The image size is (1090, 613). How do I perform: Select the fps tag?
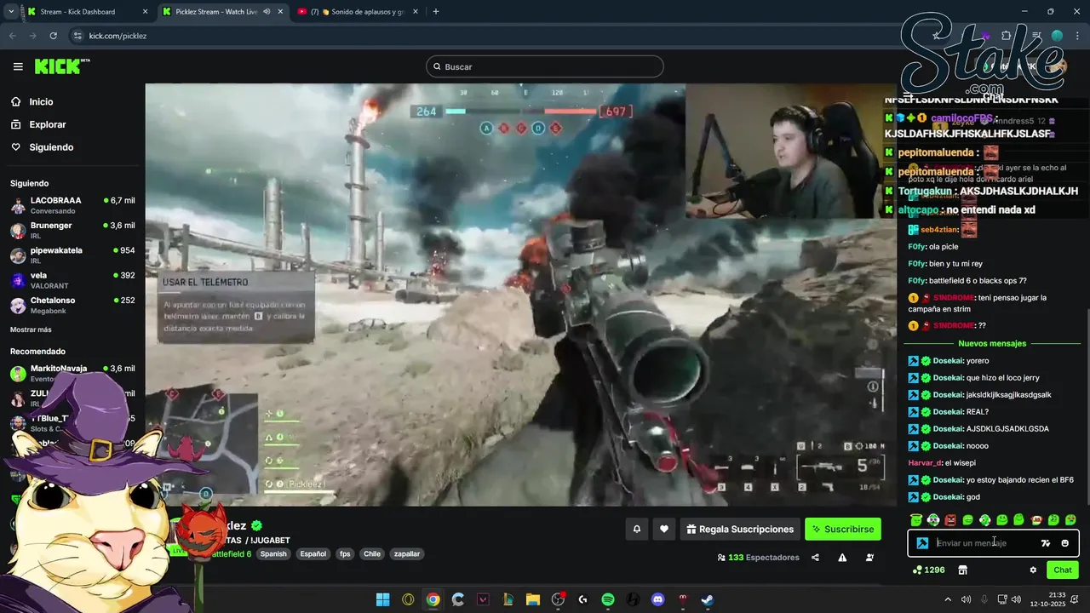[345, 553]
